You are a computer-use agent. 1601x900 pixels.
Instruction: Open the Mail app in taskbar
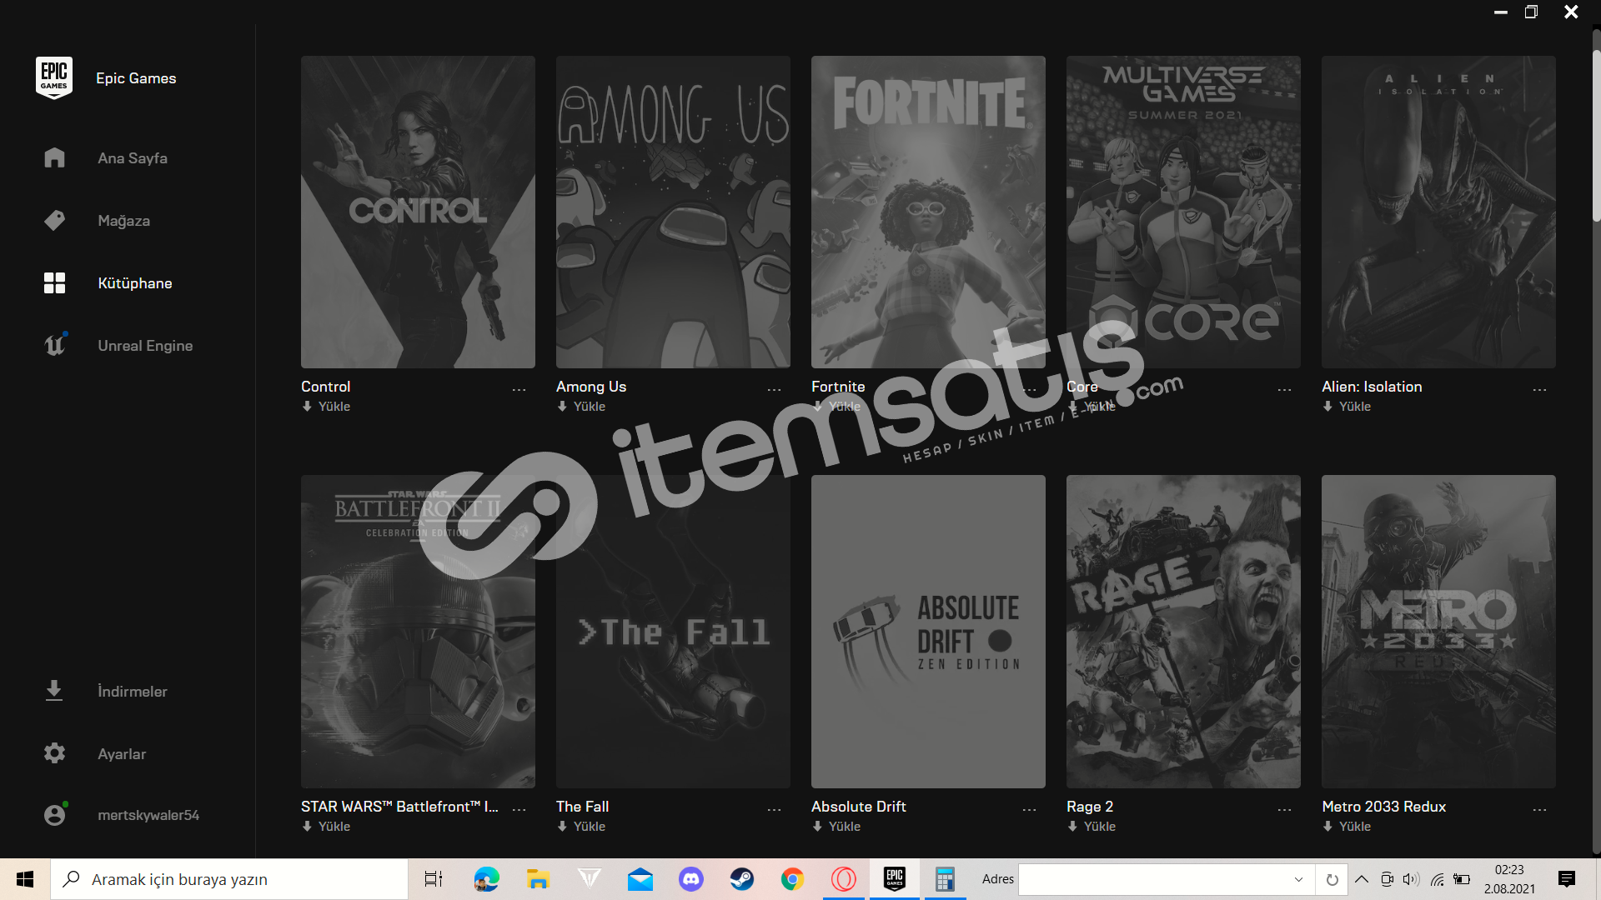tap(640, 879)
